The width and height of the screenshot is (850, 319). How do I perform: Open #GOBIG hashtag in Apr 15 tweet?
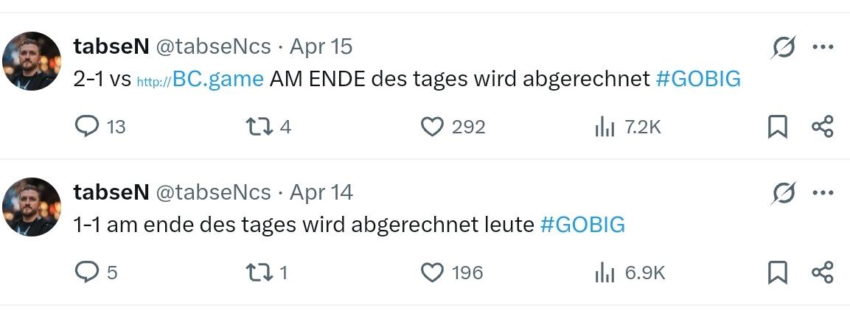tap(697, 79)
